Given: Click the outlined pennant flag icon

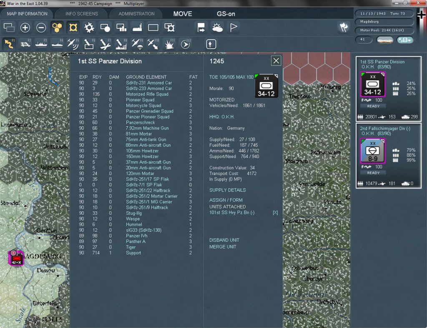Looking at the screenshot, I should [234, 28].
